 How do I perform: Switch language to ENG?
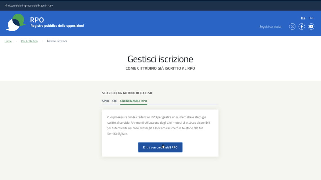[x=311, y=18]
